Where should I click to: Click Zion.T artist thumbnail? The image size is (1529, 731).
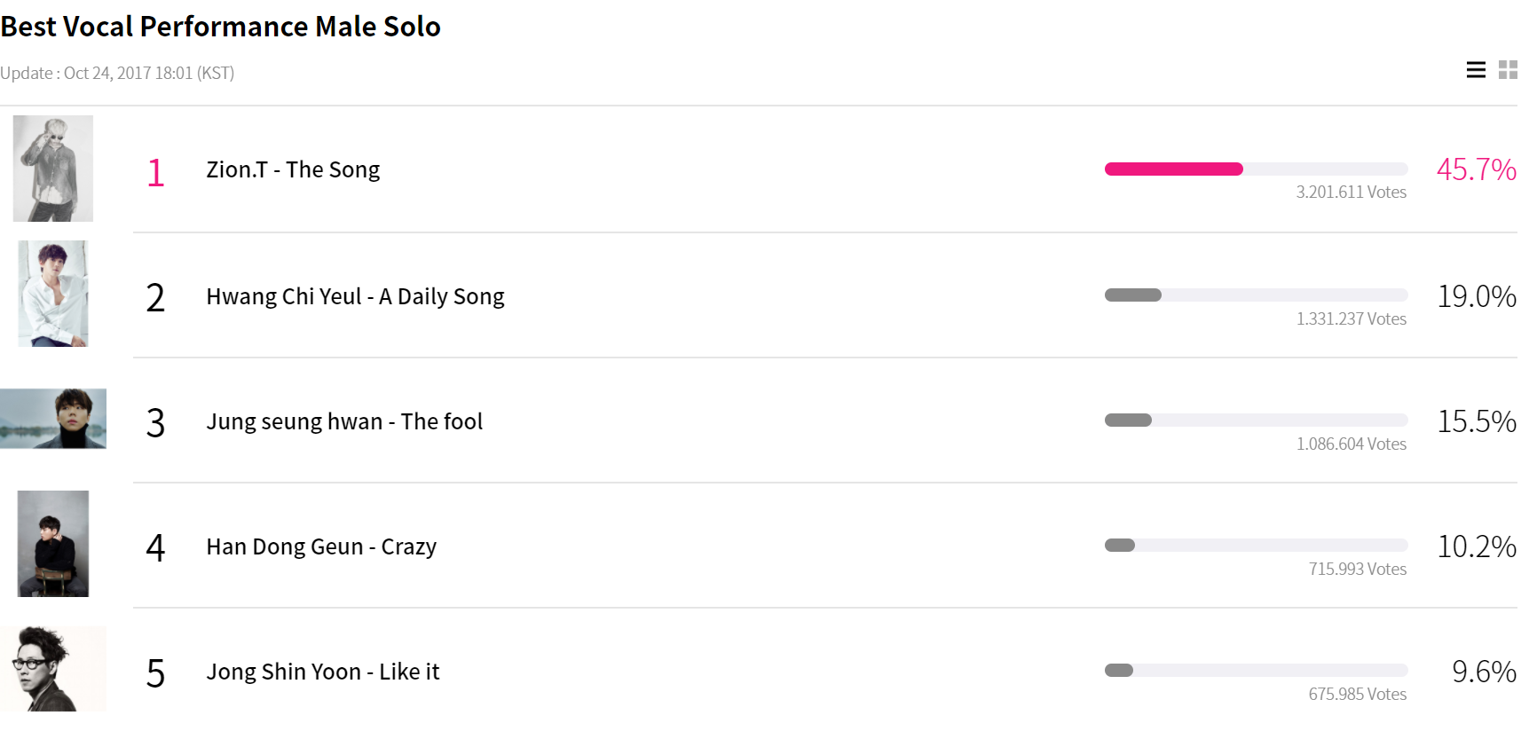click(53, 169)
